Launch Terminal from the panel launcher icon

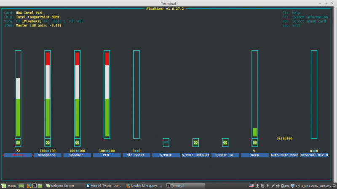[35, 186]
